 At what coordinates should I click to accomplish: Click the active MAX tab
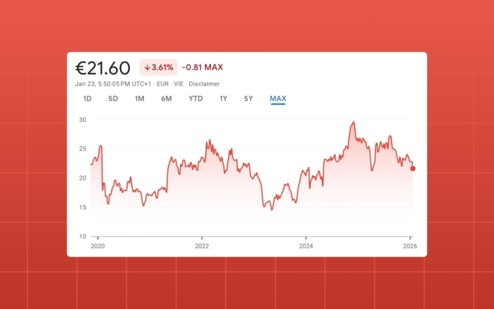point(278,99)
